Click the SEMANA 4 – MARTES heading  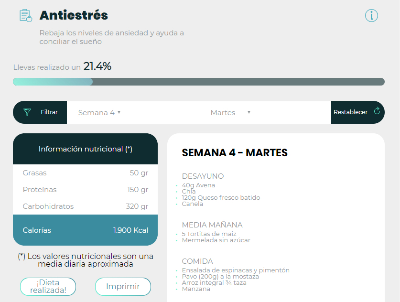pos(235,153)
